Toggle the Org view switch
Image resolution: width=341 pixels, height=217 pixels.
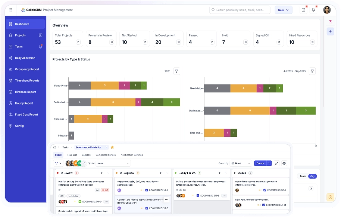click(313, 176)
